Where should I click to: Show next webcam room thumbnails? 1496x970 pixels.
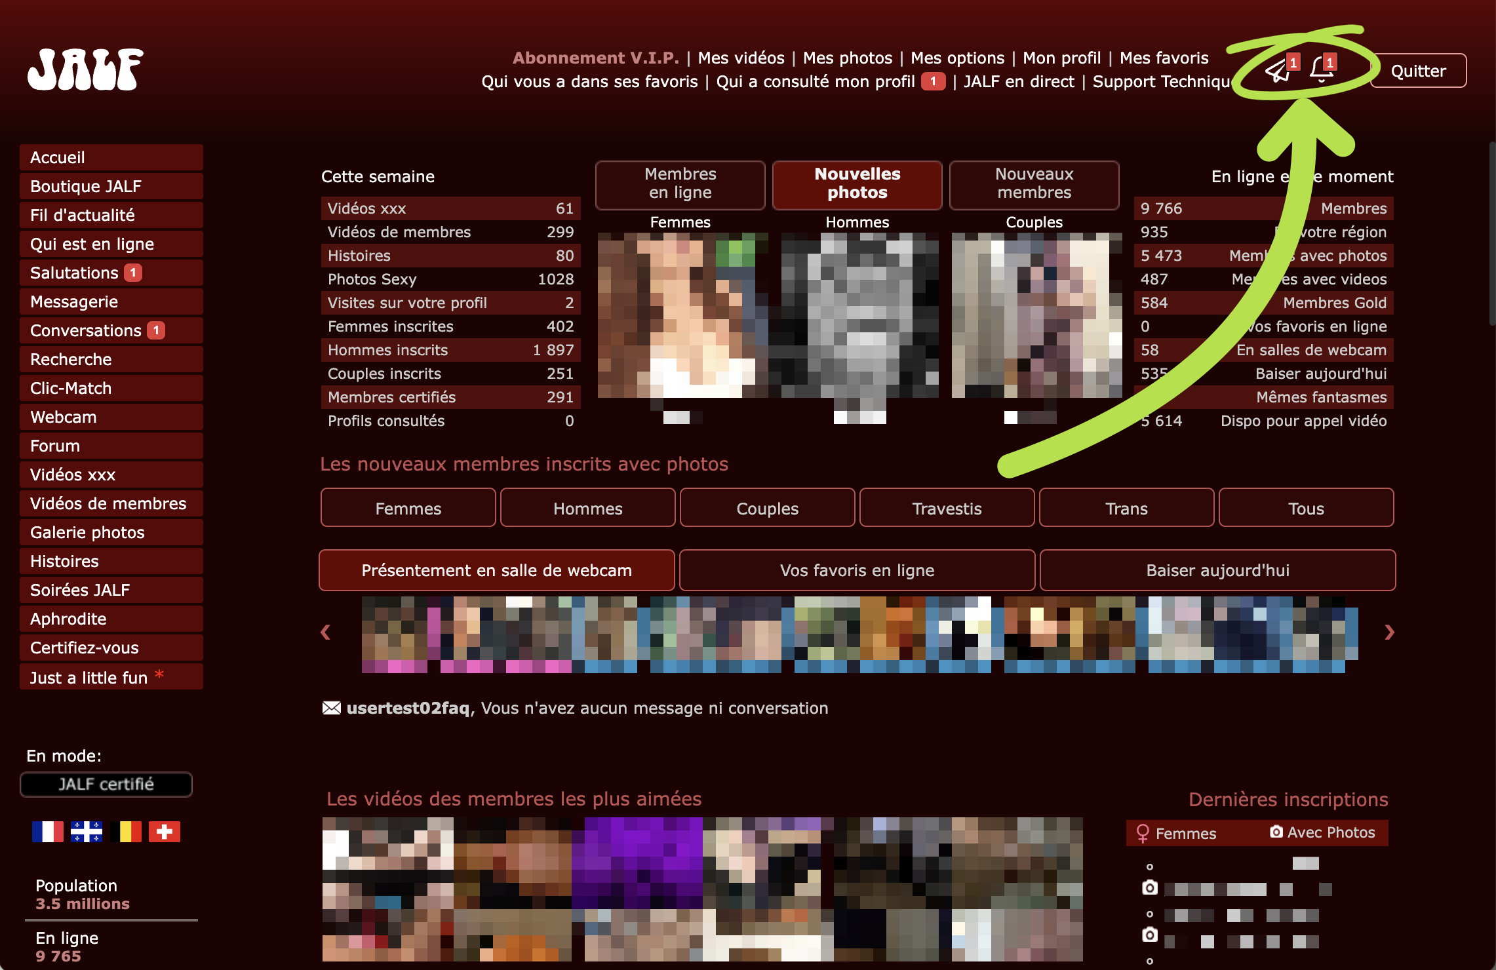[1389, 632]
